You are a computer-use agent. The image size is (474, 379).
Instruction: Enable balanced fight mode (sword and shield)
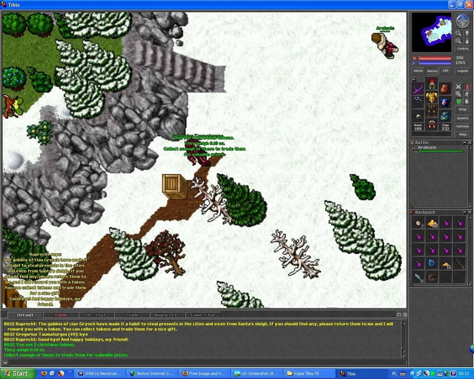point(459,94)
